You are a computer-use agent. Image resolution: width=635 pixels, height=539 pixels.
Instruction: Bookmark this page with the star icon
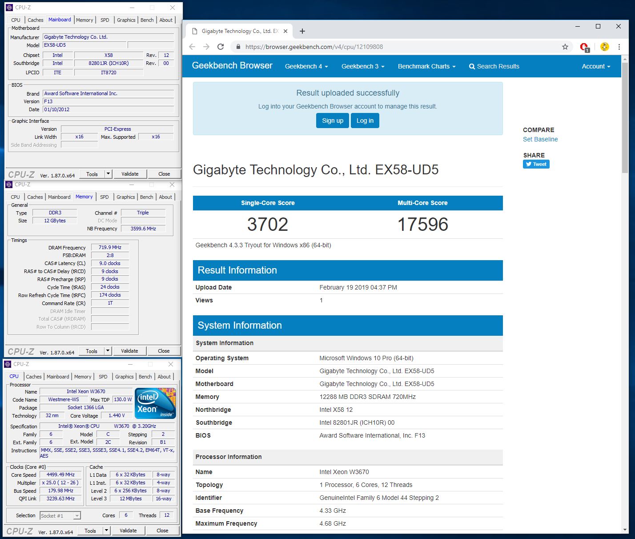[565, 47]
